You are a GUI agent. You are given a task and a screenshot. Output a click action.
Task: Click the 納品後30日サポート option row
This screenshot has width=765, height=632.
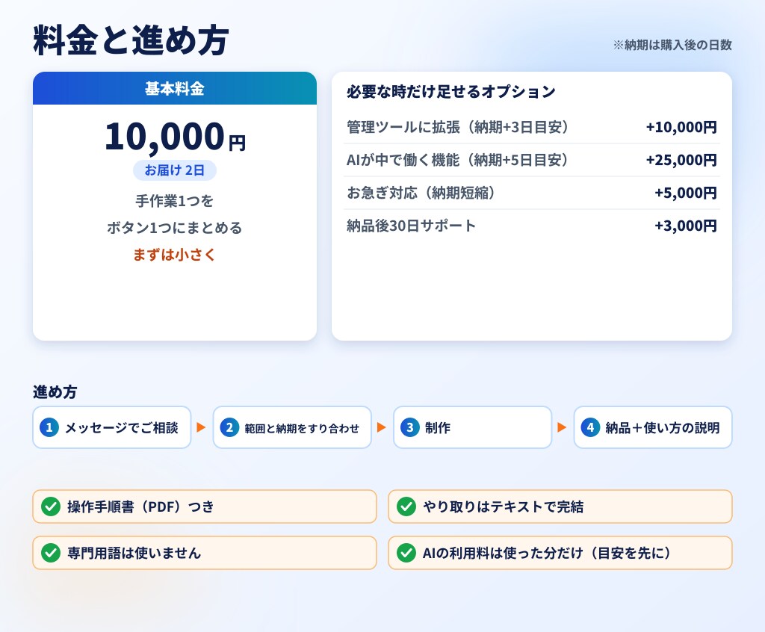click(x=532, y=226)
